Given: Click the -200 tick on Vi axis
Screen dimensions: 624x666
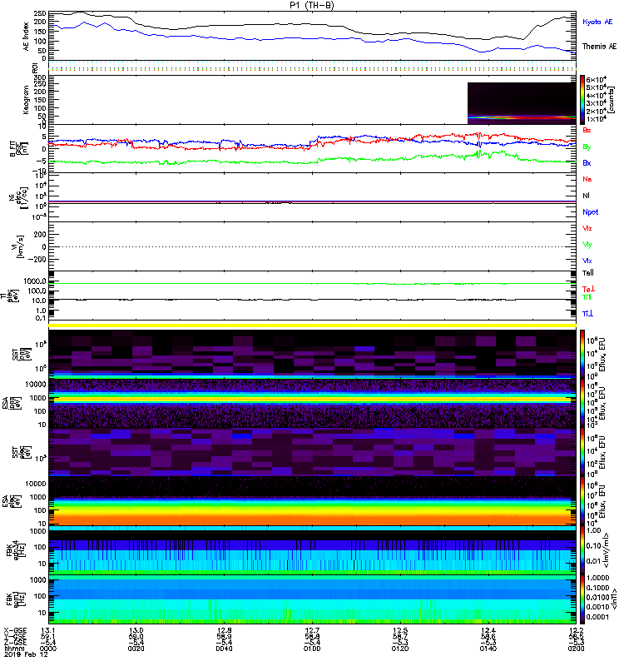Looking at the screenshot, I should point(37,259).
